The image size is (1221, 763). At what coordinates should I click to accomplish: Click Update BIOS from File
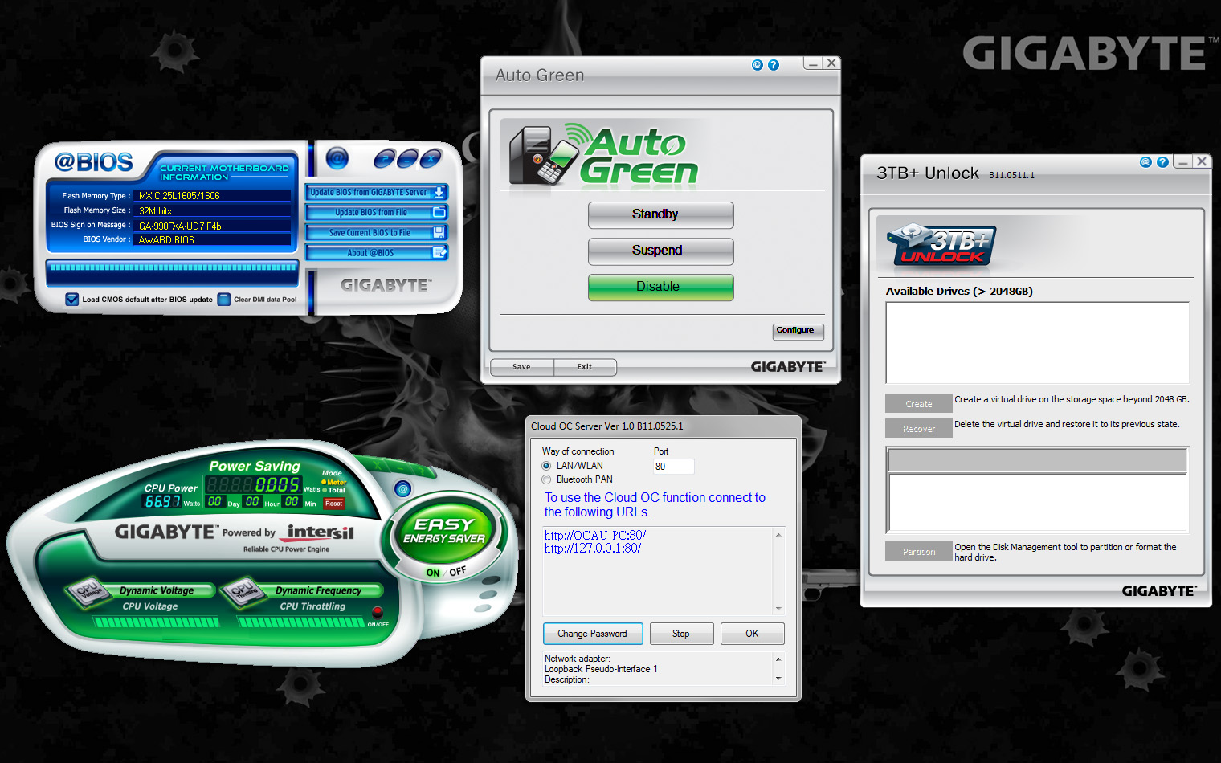(x=377, y=213)
